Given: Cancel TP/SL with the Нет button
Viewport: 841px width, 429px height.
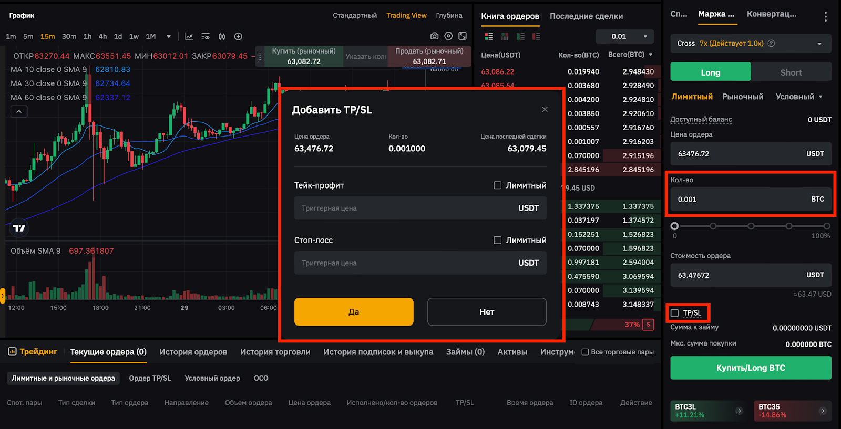Looking at the screenshot, I should (x=487, y=312).
